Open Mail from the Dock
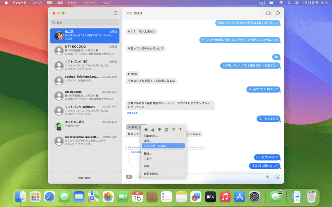 (x=79, y=197)
